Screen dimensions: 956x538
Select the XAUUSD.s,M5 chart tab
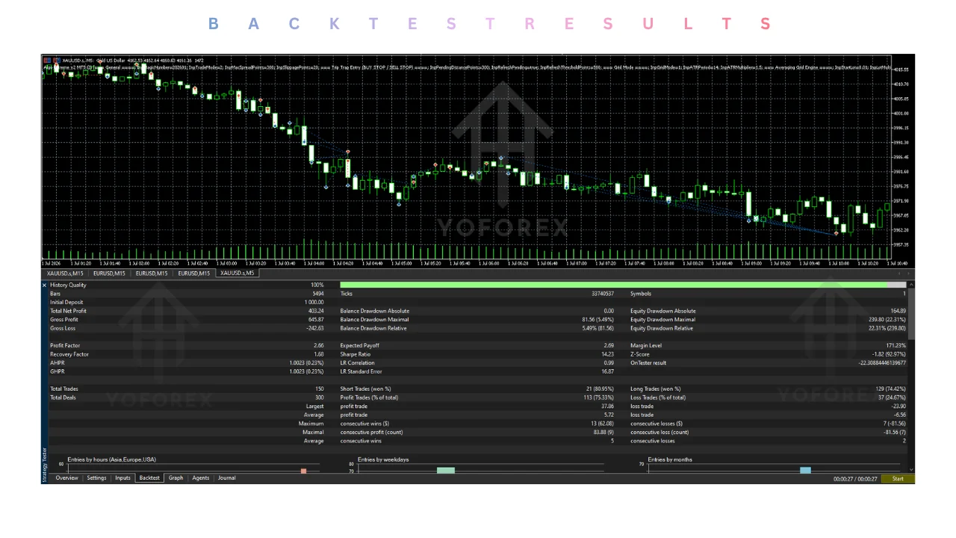click(238, 273)
